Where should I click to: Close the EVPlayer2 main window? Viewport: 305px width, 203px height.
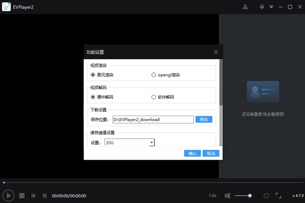tap(300, 7)
